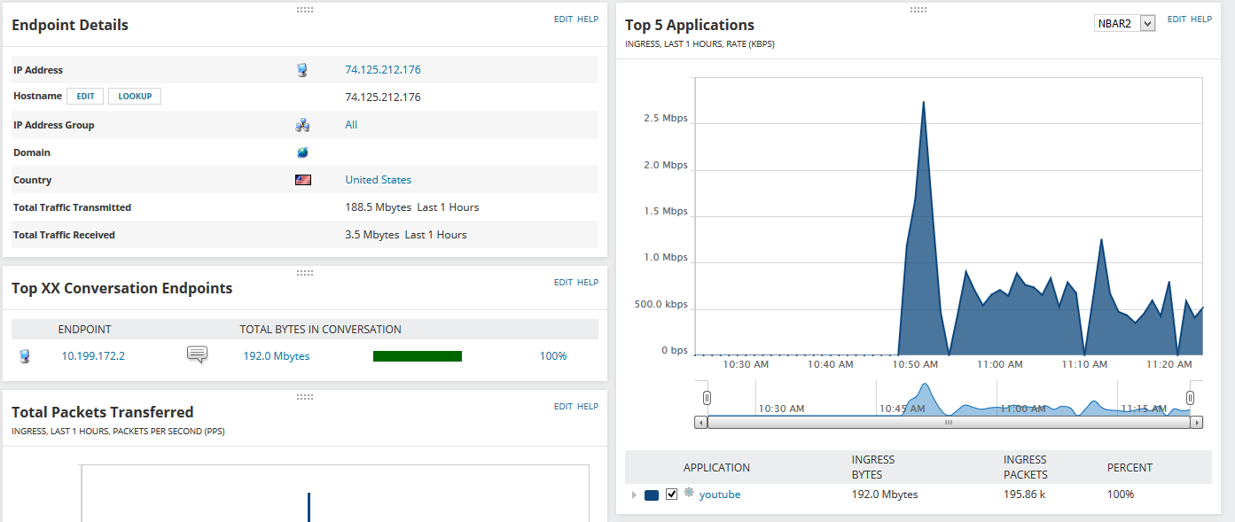Click the INGRESS PACKETS column header

(x=1027, y=467)
